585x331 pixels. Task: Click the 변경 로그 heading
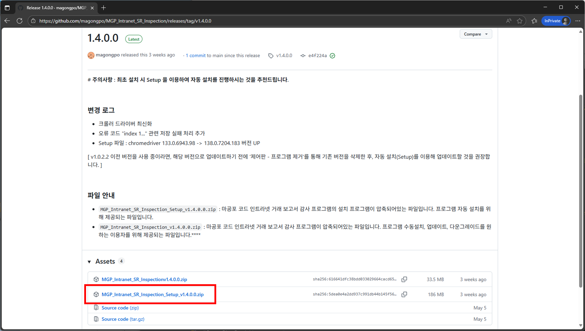tap(101, 110)
